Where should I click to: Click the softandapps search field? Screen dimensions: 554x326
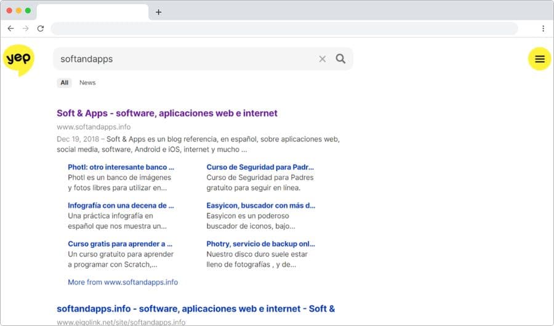click(x=203, y=59)
